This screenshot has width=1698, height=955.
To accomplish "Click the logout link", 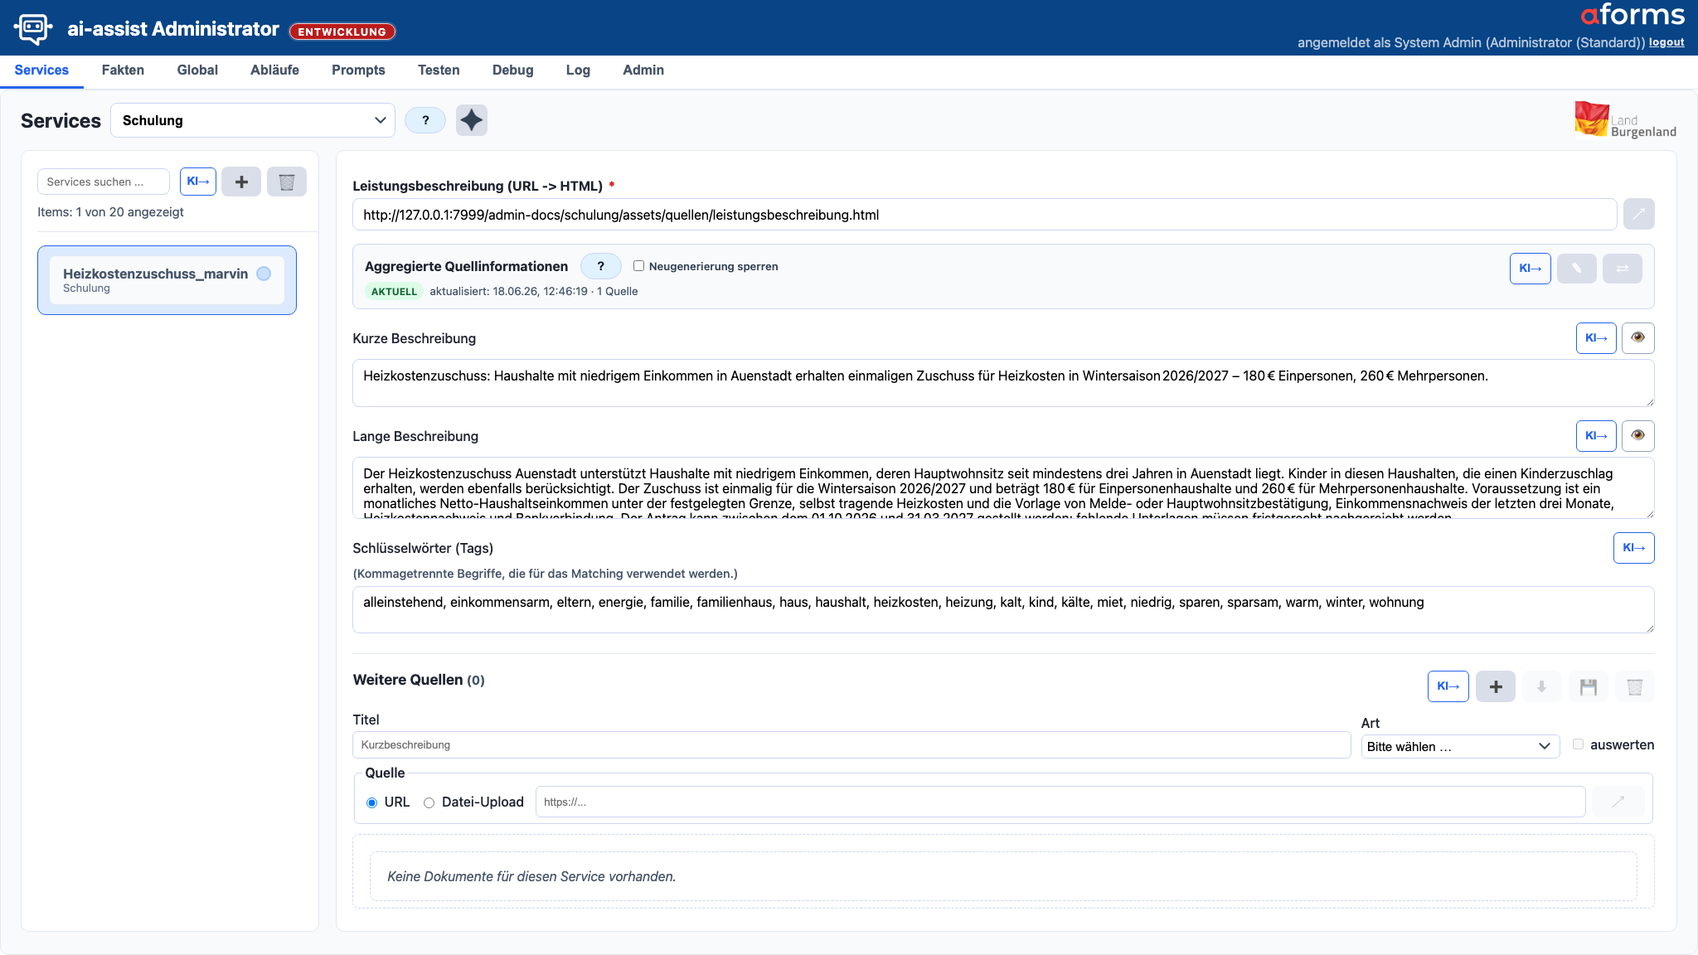I will 1666,42.
